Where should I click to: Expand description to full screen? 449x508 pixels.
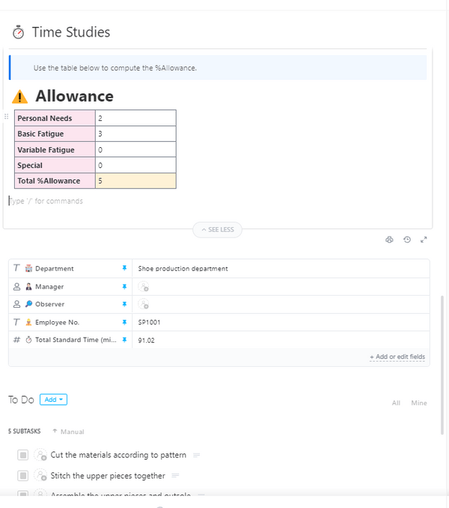coord(424,240)
